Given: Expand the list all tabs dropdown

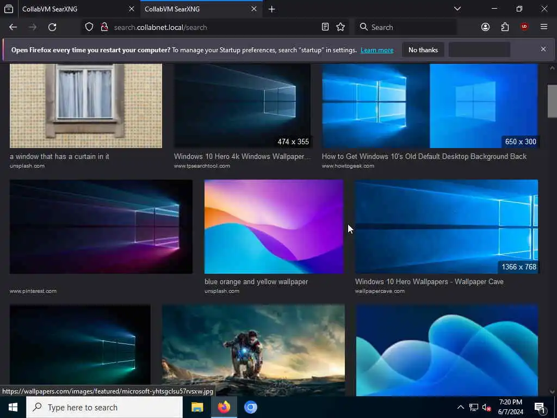Looking at the screenshot, I should (457, 9).
